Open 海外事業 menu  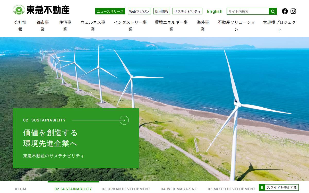click(203, 26)
